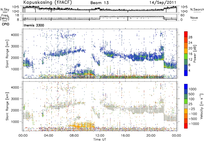Click the yellow 16-20 dB power color segment
Viewport: 204px width, 141px height.
(x=186, y=51)
